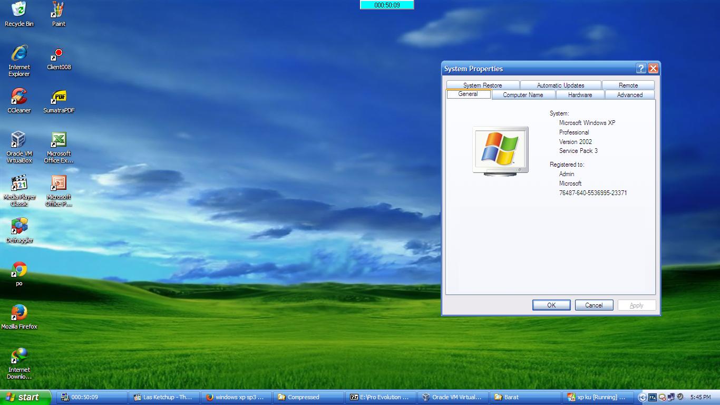Switch to the Computer Name tab
720x405 pixels.
[x=523, y=95]
